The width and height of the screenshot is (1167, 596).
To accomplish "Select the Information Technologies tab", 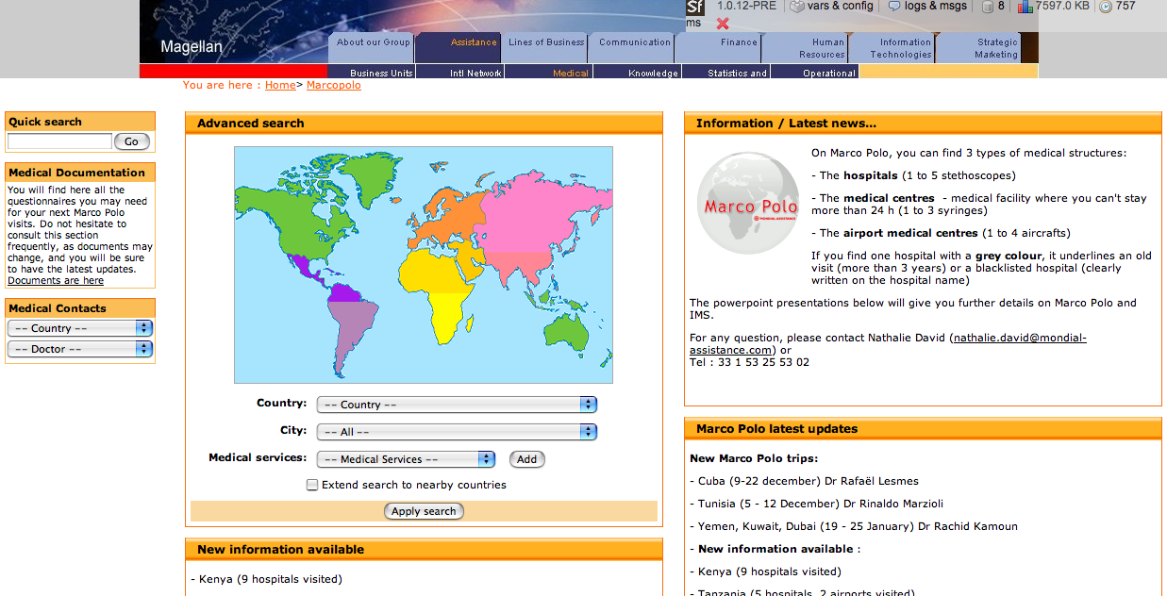I will (x=892, y=48).
